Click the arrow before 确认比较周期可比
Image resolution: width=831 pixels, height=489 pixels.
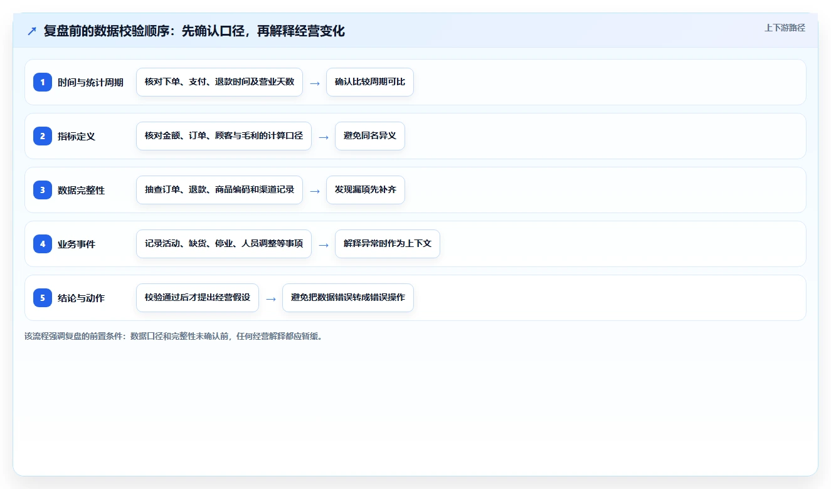315,83
